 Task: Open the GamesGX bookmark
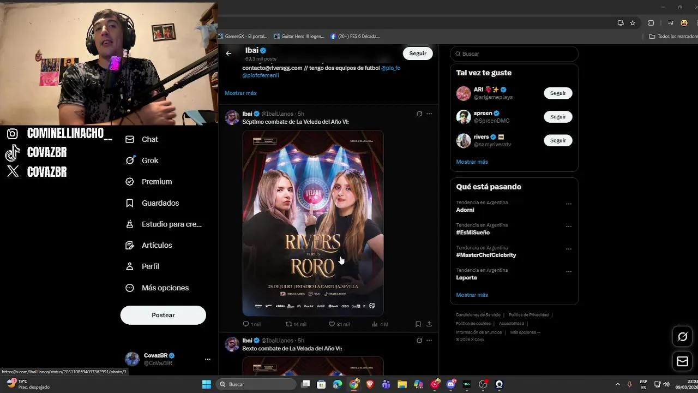pos(243,37)
